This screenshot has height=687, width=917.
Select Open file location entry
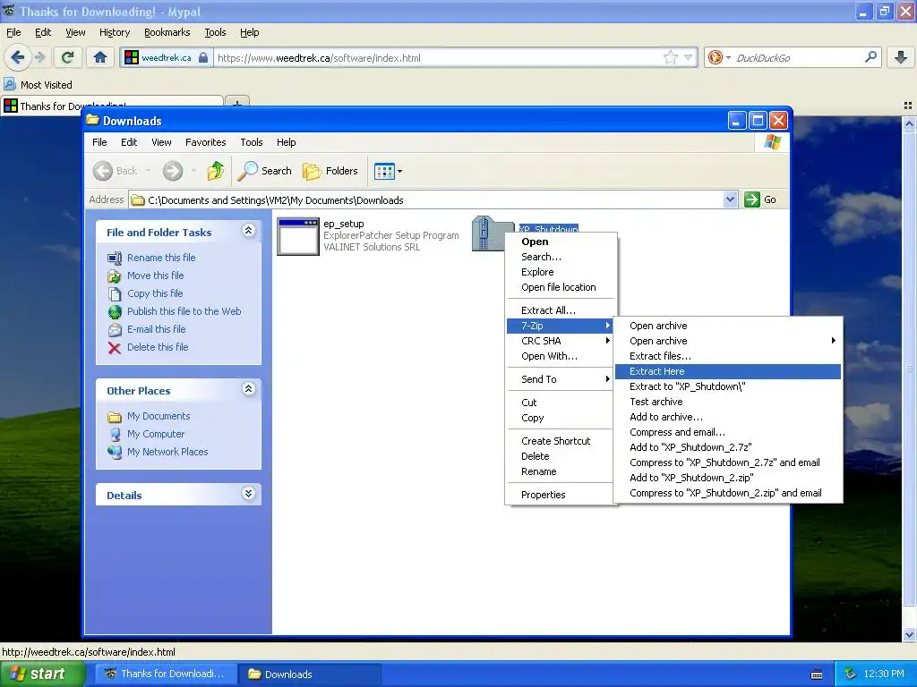(561, 287)
